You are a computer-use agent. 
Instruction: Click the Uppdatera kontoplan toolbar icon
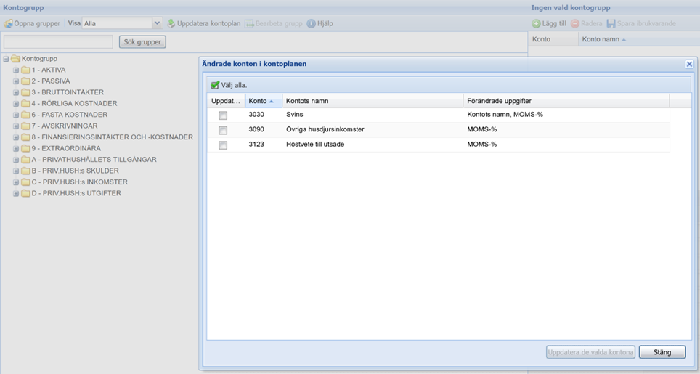pos(171,24)
